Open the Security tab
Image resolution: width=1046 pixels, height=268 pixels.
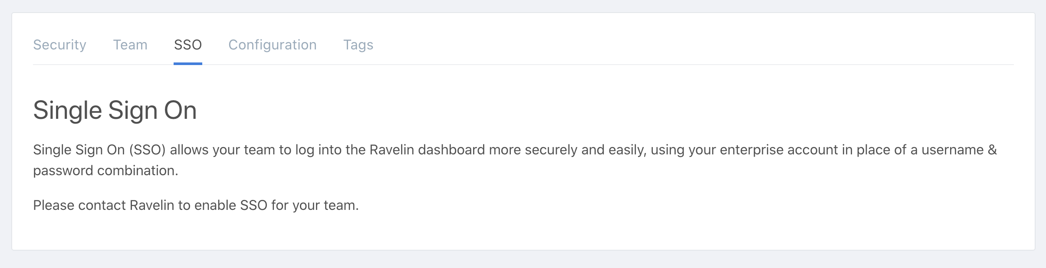(59, 45)
